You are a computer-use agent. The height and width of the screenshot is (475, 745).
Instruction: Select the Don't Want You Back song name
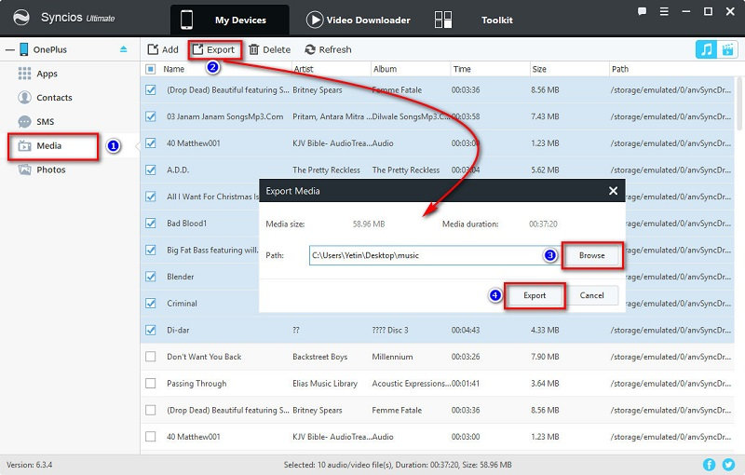204,357
